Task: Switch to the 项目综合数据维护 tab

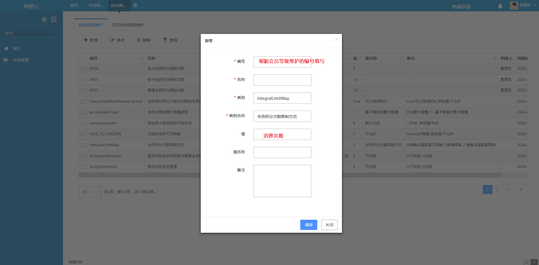Action: [x=128, y=25]
